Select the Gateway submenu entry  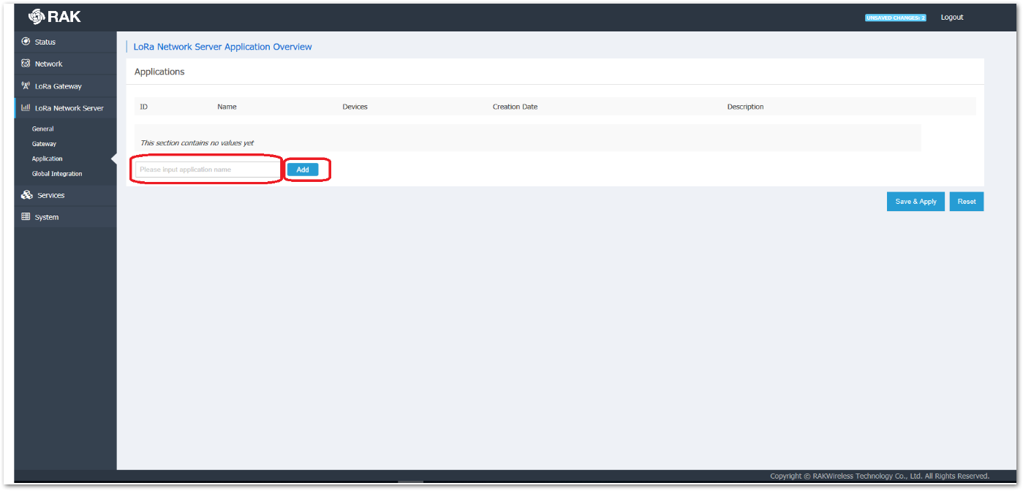(x=44, y=144)
